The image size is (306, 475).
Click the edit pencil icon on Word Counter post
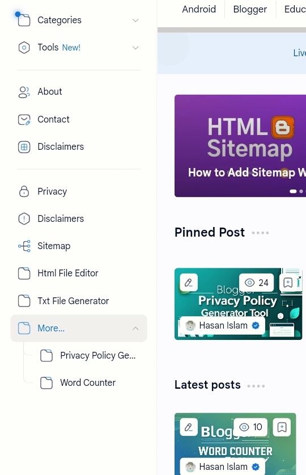(x=189, y=427)
